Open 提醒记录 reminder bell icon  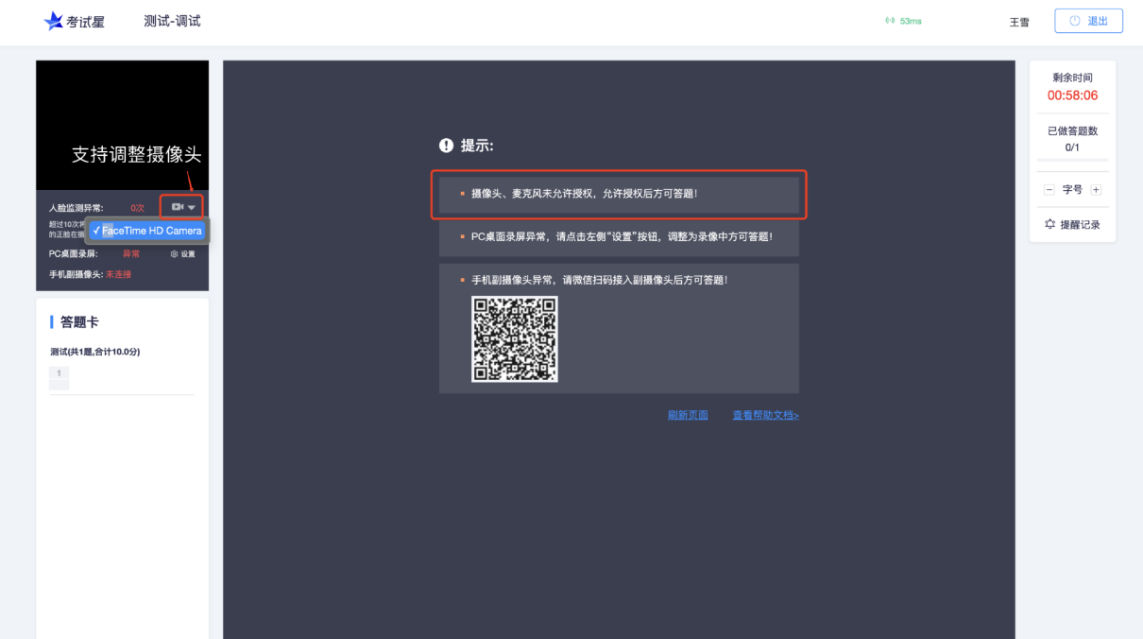tap(1049, 225)
